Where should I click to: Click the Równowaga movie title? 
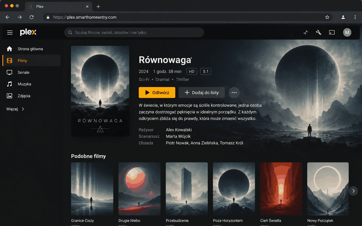pos(165,60)
